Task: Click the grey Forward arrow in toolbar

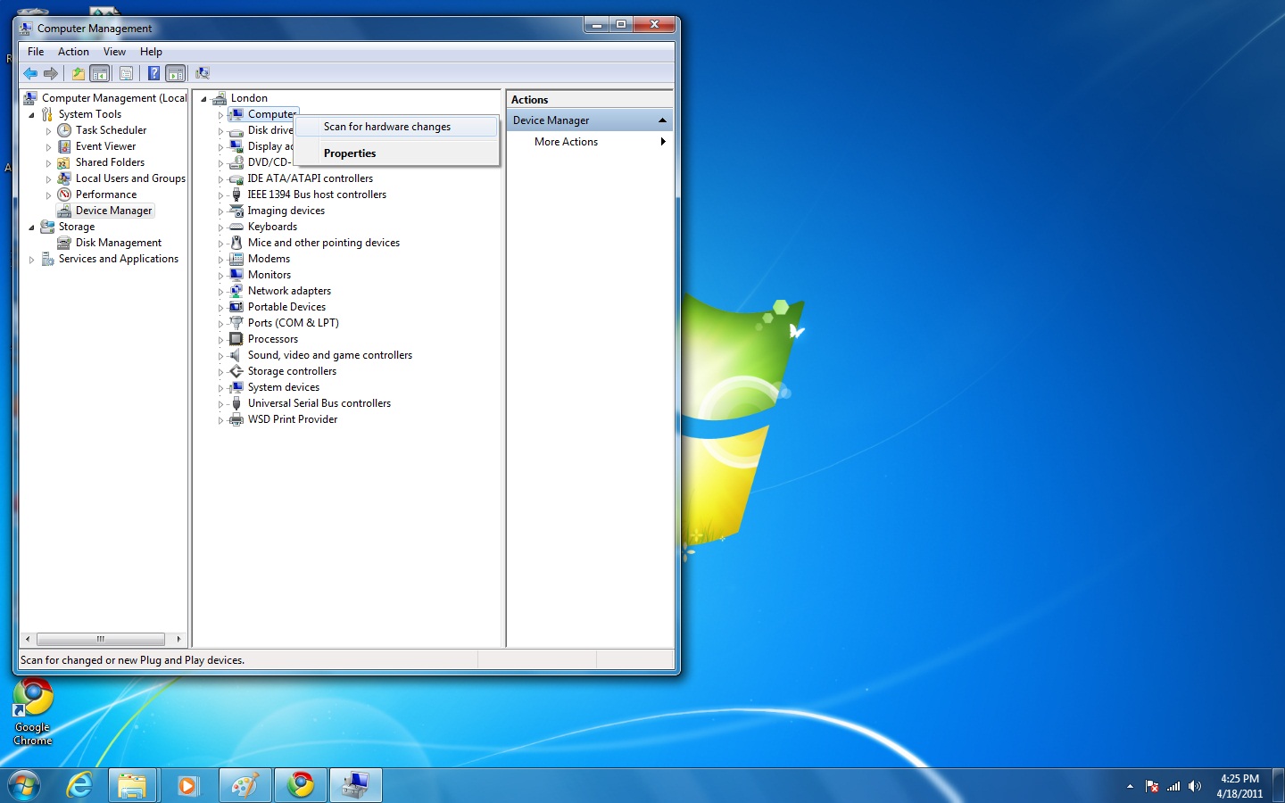Action: pos(51,73)
